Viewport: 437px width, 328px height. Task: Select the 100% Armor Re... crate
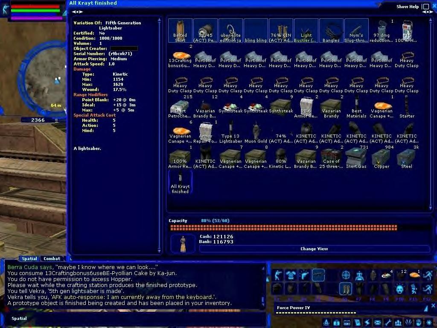[x=180, y=157]
